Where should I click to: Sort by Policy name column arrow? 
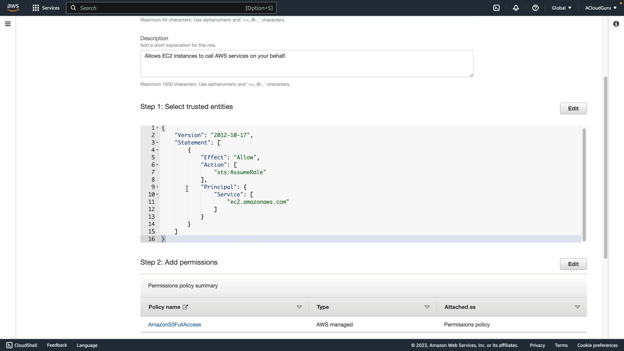299,307
